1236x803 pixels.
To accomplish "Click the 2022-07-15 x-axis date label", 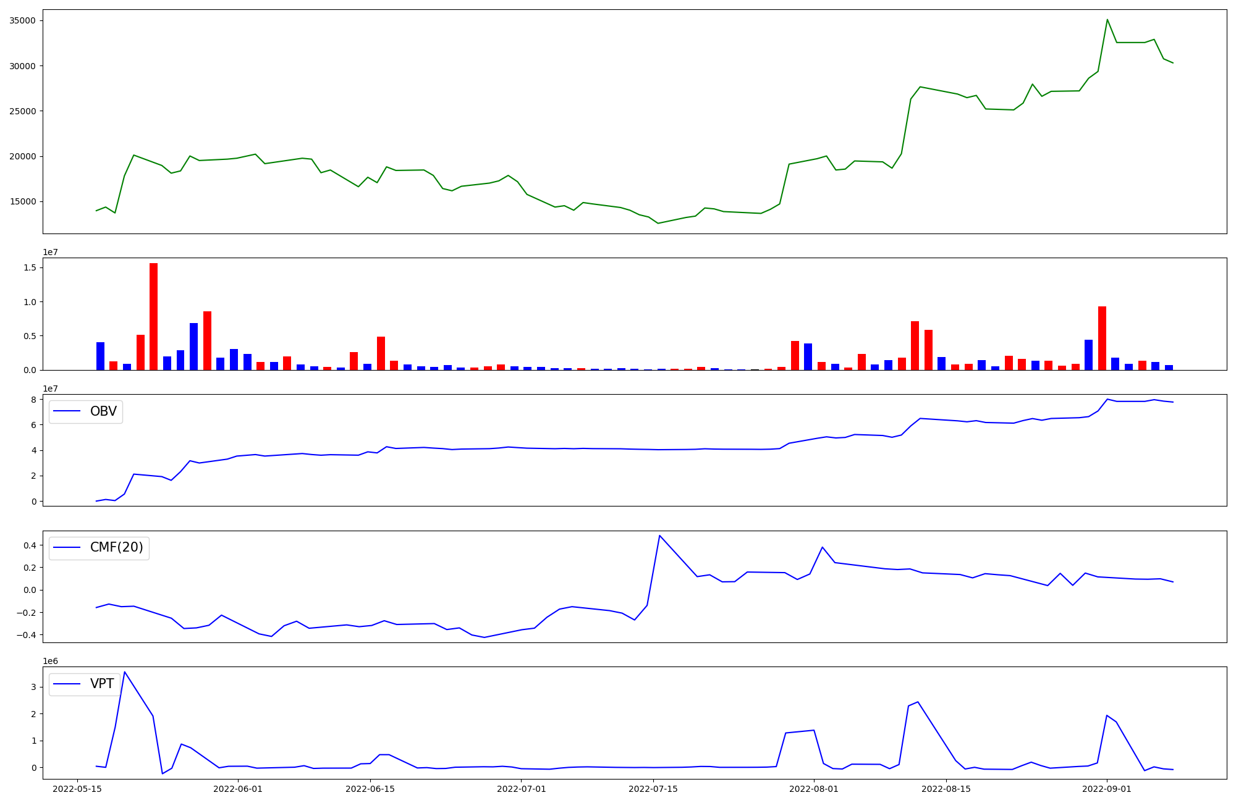I will pos(654,789).
